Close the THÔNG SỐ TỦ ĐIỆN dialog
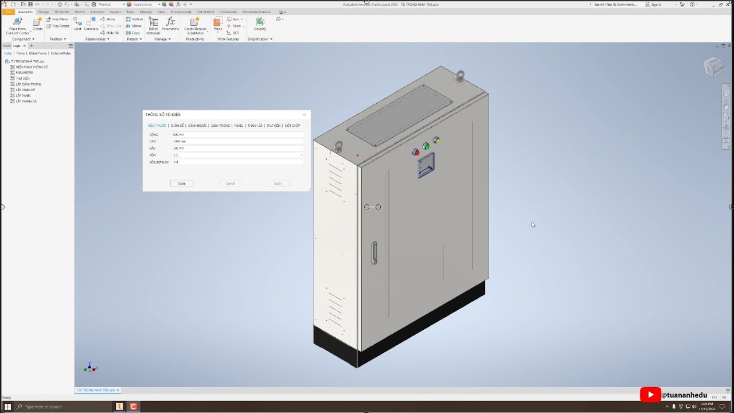This screenshot has width=734, height=413. click(304, 114)
